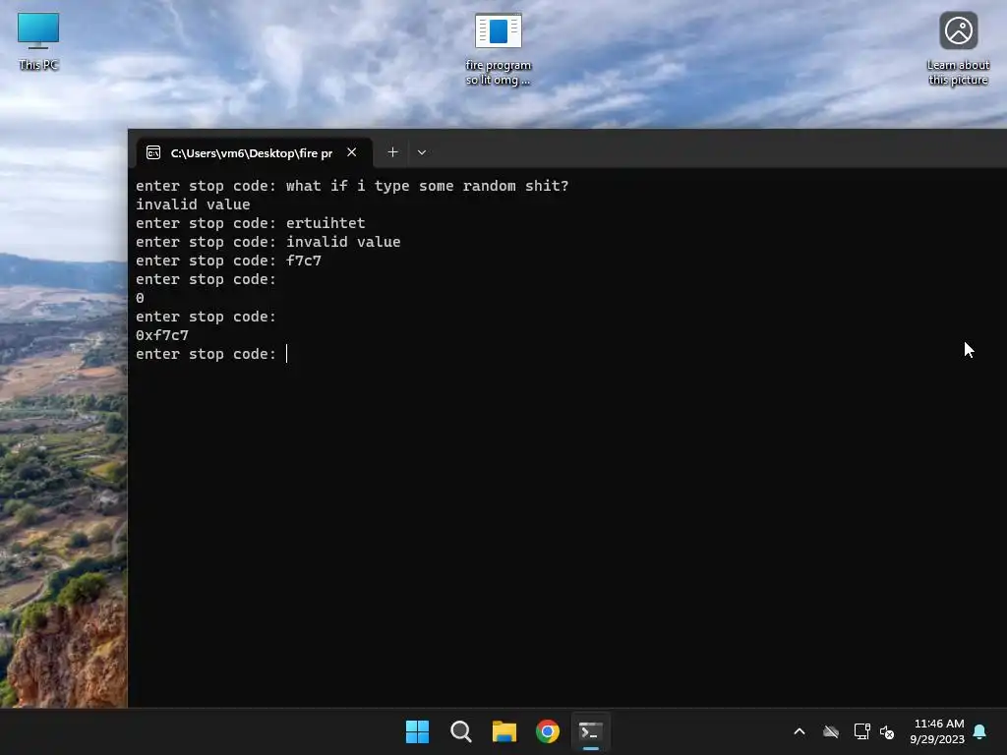Open the Windows Start menu
This screenshot has width=1007, height=755.
point(417,731)
